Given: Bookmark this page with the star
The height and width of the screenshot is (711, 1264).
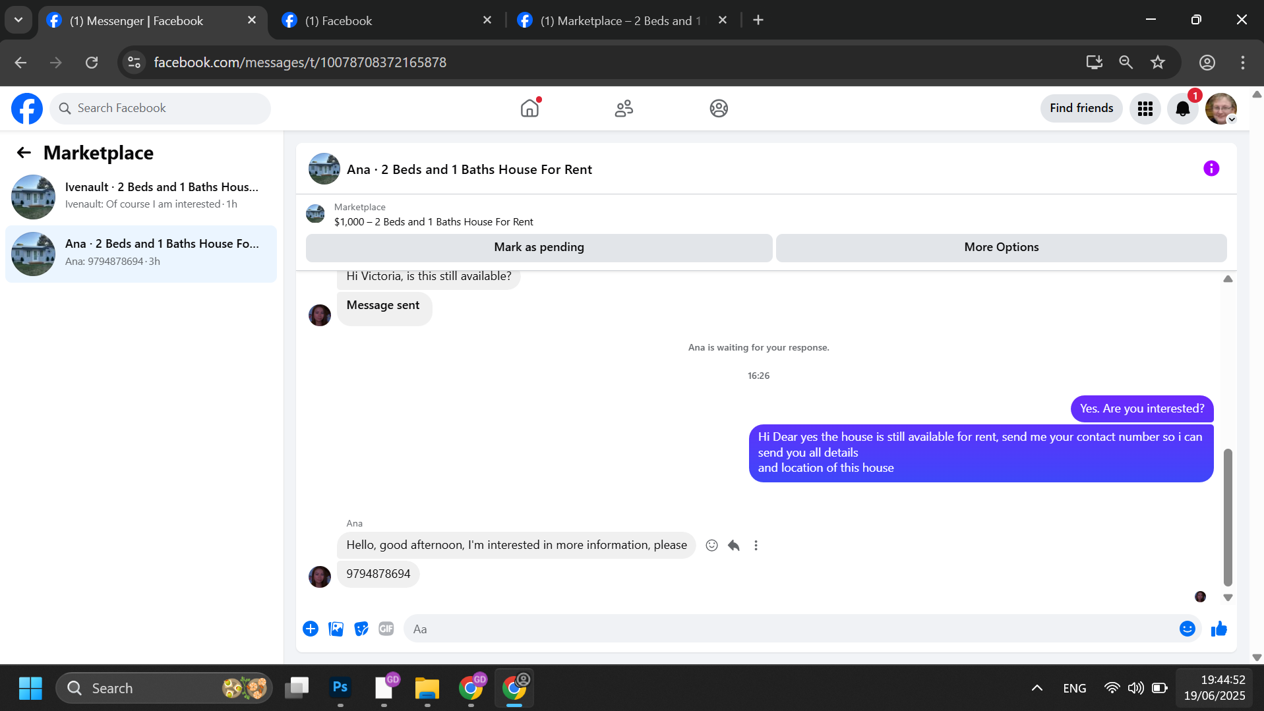Looking at the screenshot, I should pyautogui.click(x=1158, y=63).
